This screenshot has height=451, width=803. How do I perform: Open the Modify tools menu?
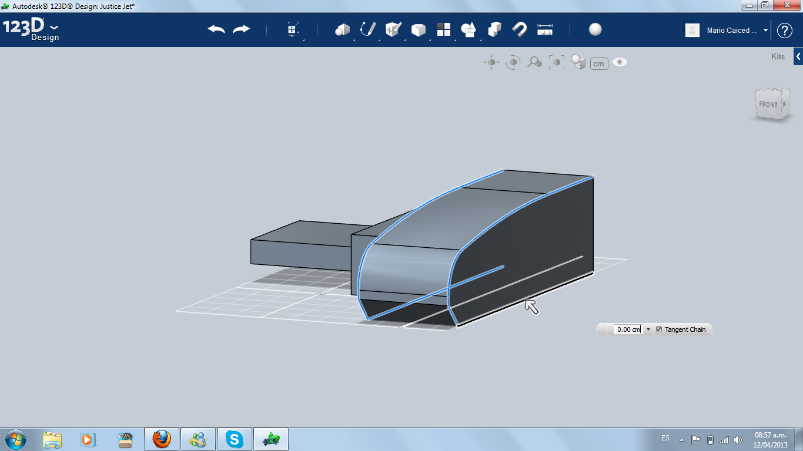(x=418, y=29)
